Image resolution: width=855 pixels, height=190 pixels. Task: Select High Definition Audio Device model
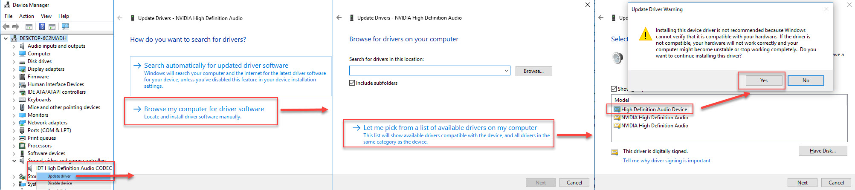(x=654, y=109)
